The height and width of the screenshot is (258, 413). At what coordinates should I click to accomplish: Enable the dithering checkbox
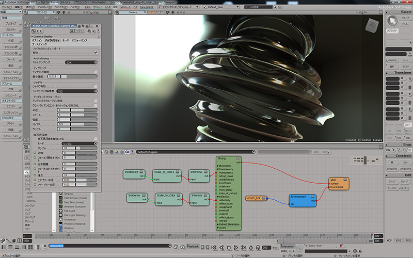(96, 72)
